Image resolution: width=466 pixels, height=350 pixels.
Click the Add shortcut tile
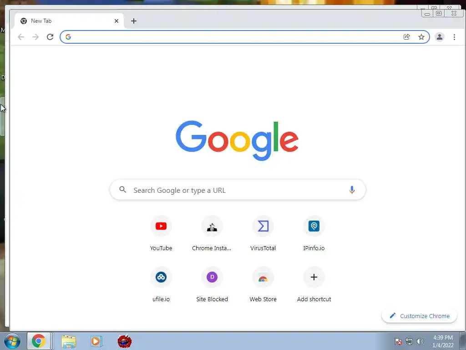314,285
